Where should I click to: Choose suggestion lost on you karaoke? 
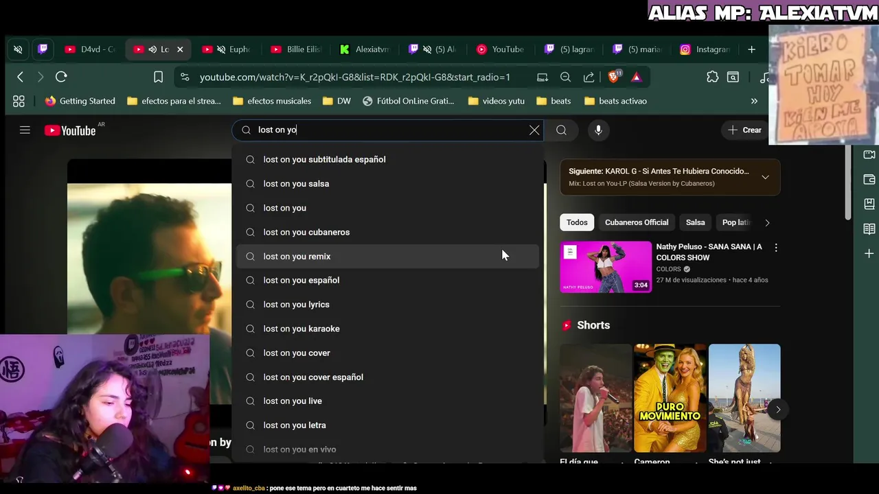[x=387, y=329]
